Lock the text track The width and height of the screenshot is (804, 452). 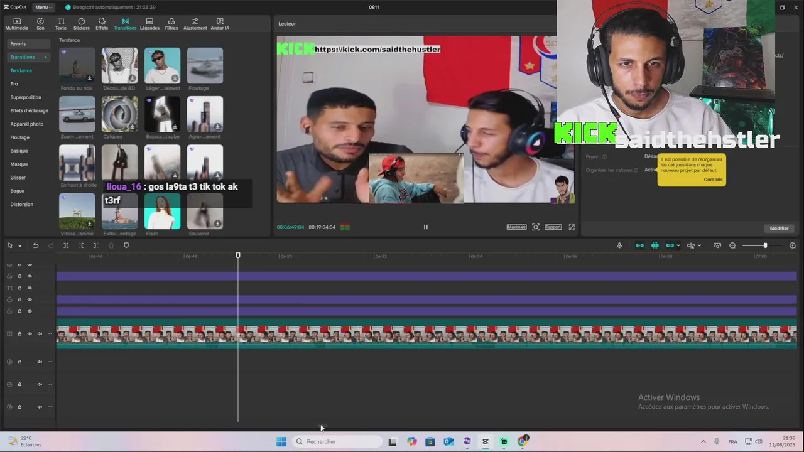(x=19, y=288)
